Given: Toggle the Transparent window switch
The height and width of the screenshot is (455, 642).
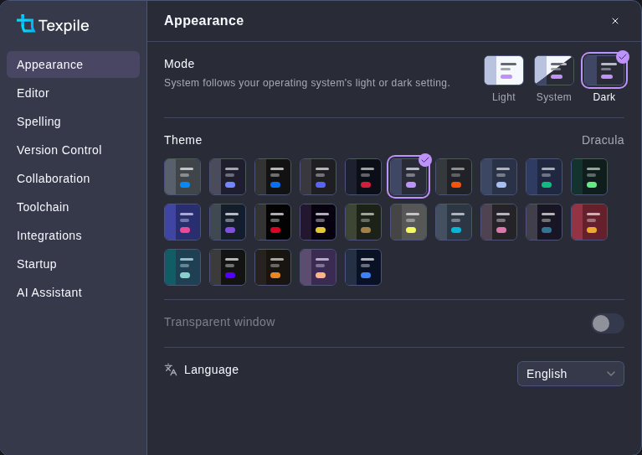Looking at the screenshot, I should pyautogui.click(x=608, y=323).
